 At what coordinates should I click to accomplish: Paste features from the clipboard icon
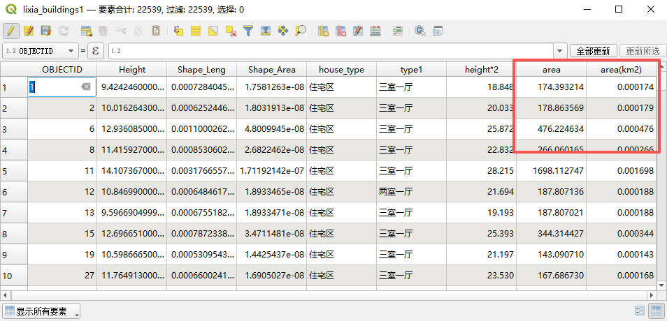point(156,31)
